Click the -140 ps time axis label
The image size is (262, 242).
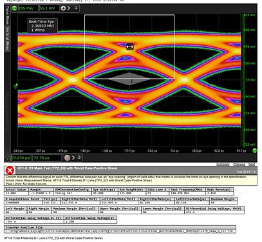pyautogui.click(x=84, y=150)
